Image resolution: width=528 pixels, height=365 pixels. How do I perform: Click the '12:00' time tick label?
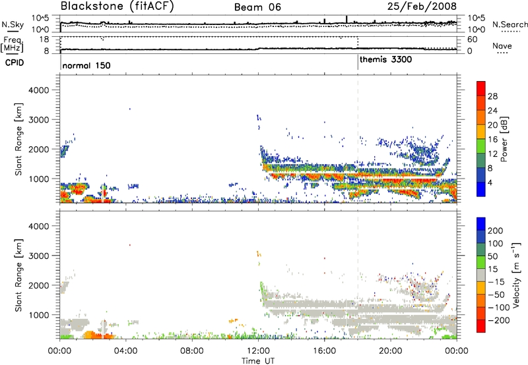point(258,351)
